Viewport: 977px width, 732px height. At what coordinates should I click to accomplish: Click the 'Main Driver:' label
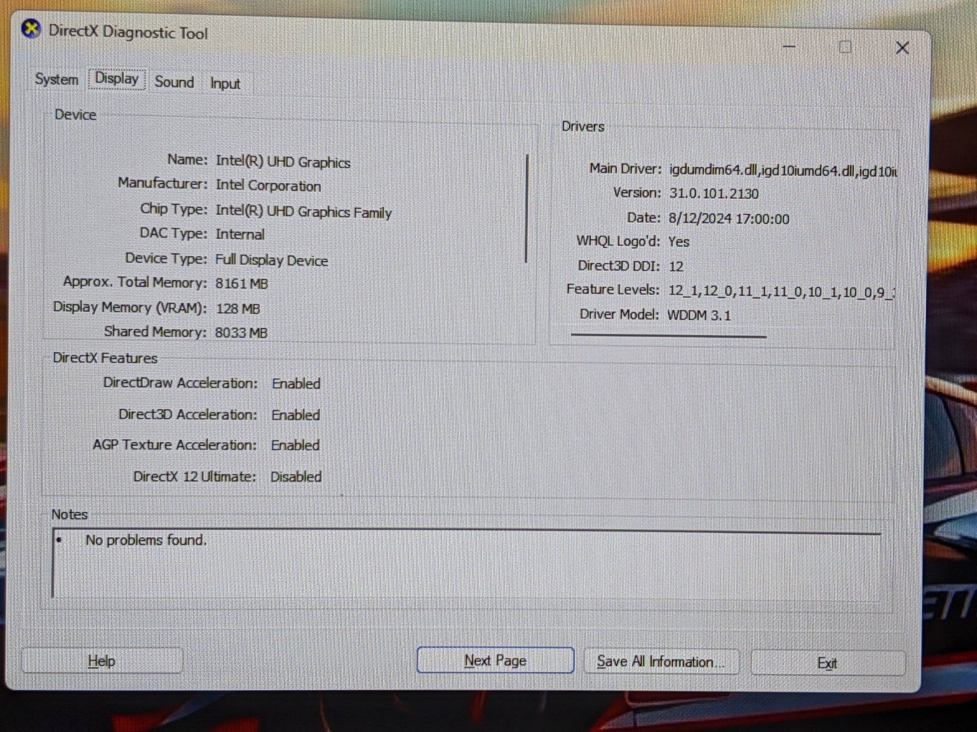pos(625,168)
